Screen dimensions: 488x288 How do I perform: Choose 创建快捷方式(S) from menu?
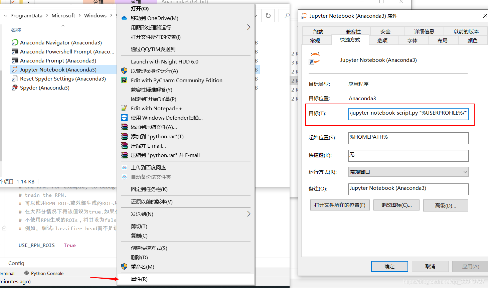pyautogui.click(x=186, y=248)
